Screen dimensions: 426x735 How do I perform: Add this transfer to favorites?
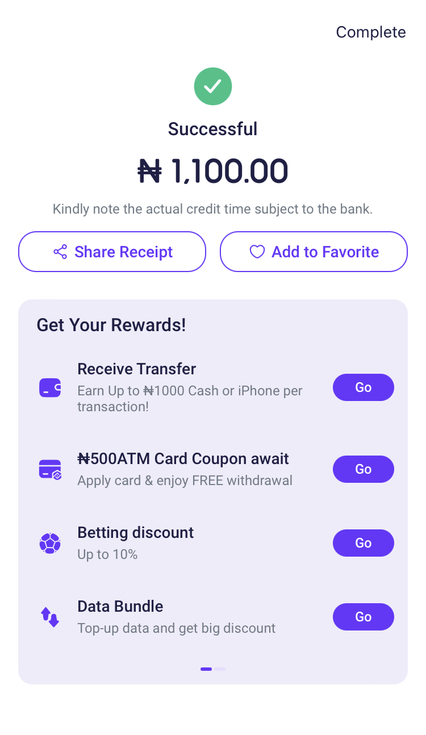point(314,252)
